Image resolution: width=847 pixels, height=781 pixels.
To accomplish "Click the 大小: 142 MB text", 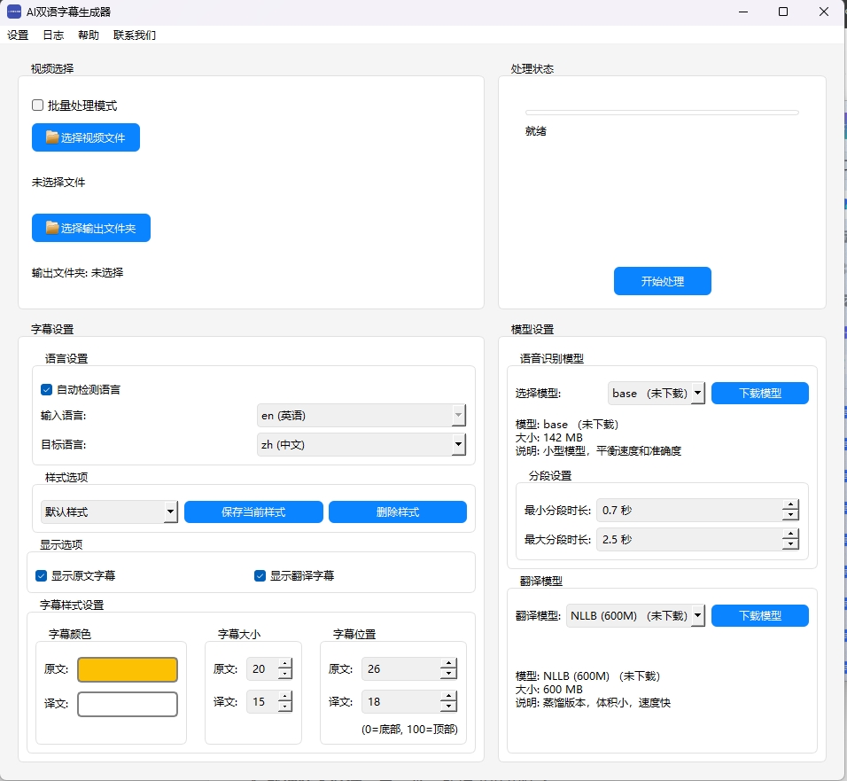I will point(548,437).
